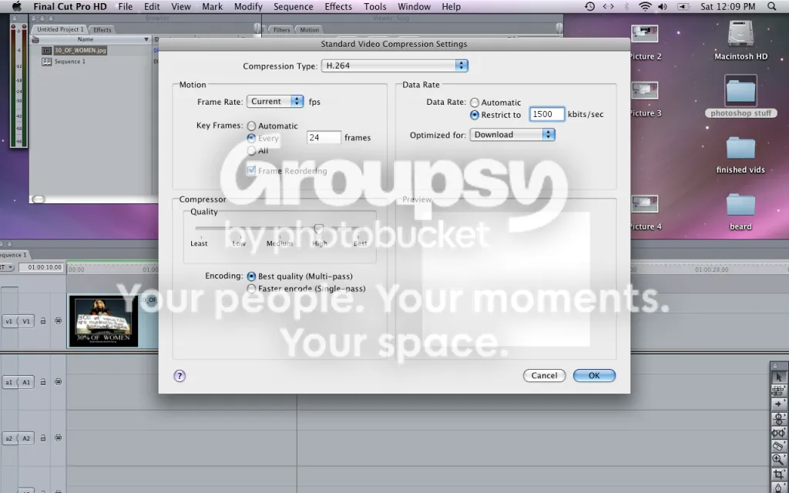Screen dimensions: 789x493
Task: Click Cancel in the compression settings dialog
Action: pos(545,375)
